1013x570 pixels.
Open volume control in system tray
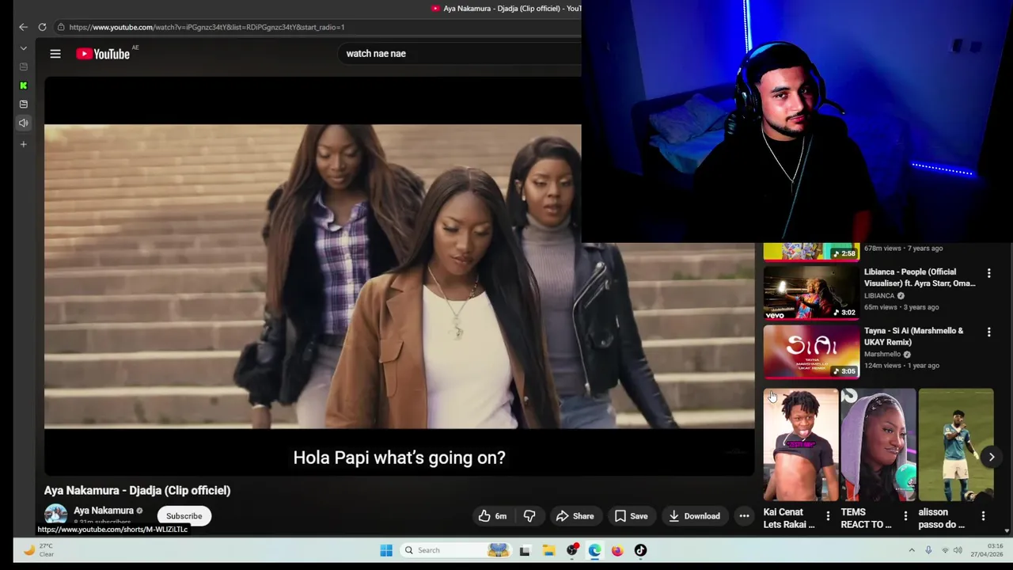click(x=958, y=550)
